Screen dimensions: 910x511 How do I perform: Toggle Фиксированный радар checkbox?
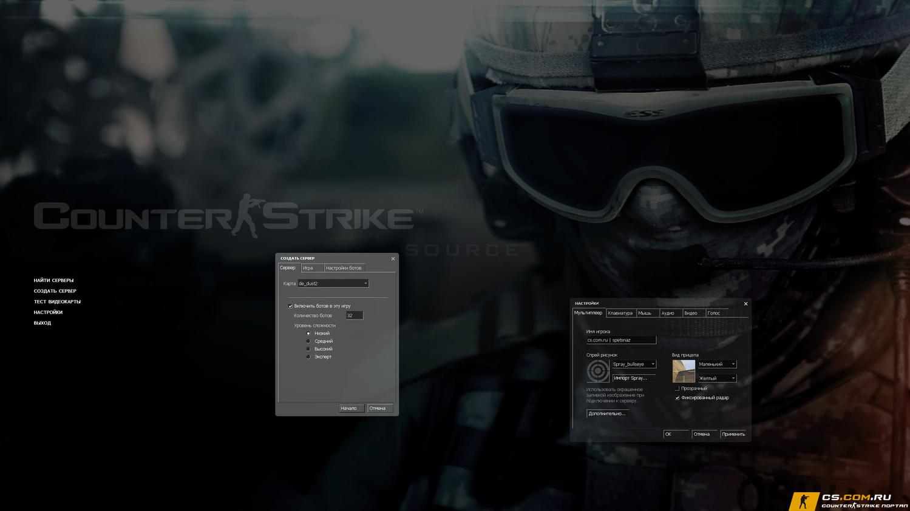(x=677, y=398)
